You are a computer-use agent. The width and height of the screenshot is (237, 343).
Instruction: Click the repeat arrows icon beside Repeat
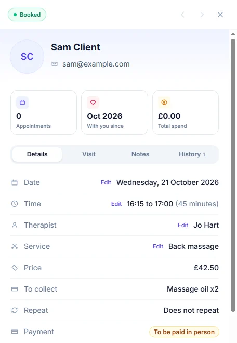point(15,310)
